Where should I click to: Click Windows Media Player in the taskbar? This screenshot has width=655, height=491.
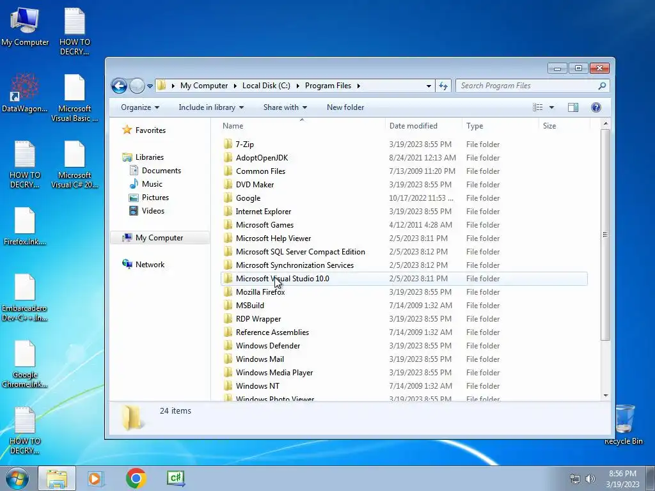(x=95, y=478)
